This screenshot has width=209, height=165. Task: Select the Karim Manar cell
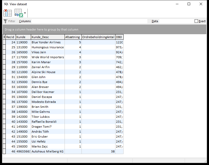pos(48,62)
